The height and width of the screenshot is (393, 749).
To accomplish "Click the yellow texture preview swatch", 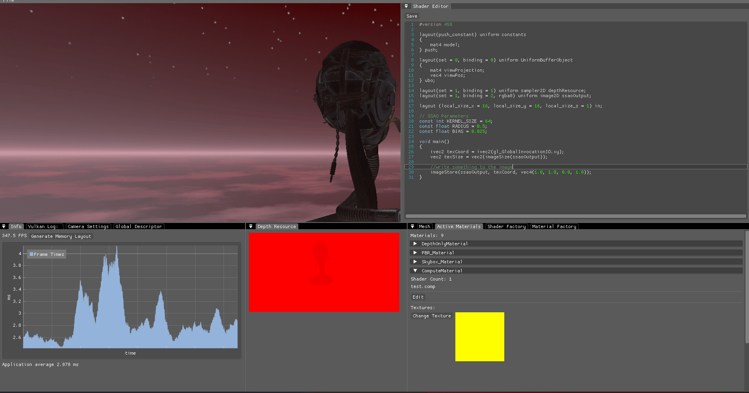I will [x=480, y=337].
